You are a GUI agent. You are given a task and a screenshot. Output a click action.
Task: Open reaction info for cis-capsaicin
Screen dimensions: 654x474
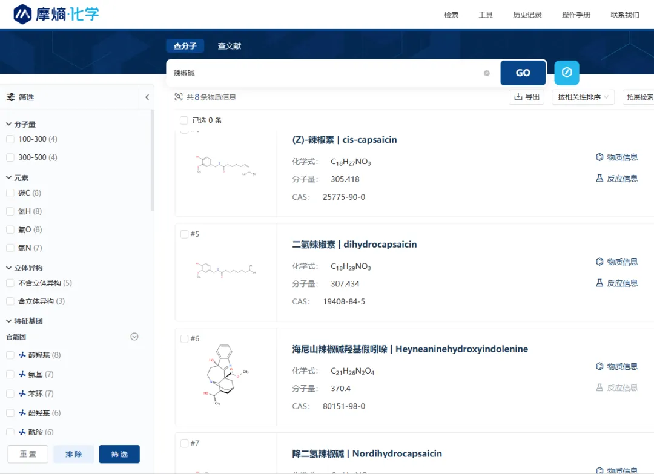pos(616,179)
